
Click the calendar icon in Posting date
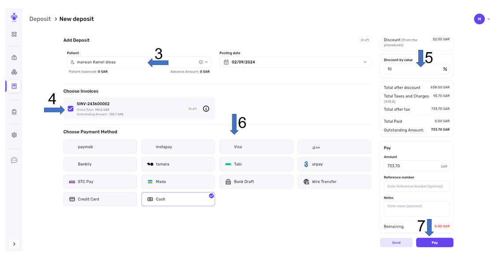[226, 62]
